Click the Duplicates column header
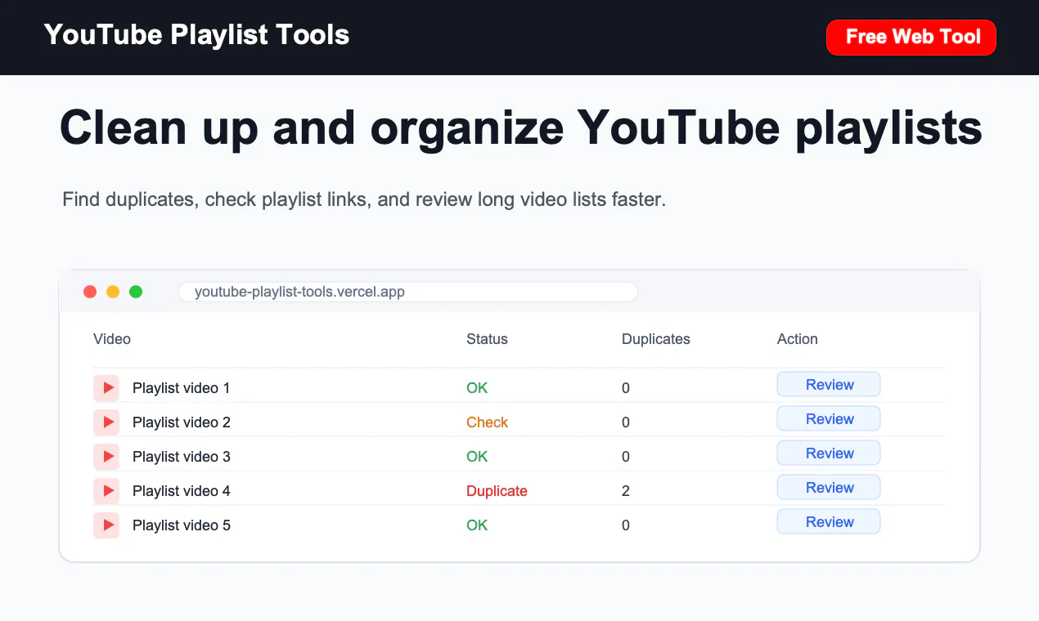1039x621 pixels. (x=656, y=339)
